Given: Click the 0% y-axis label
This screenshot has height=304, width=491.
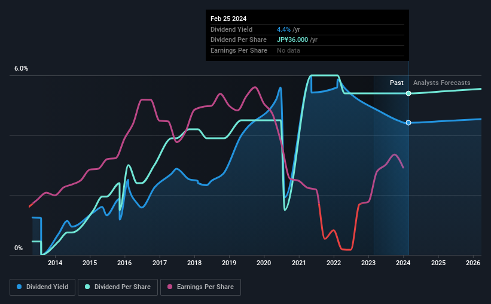Looking at the screenshot, I should (x=19, y=248).
